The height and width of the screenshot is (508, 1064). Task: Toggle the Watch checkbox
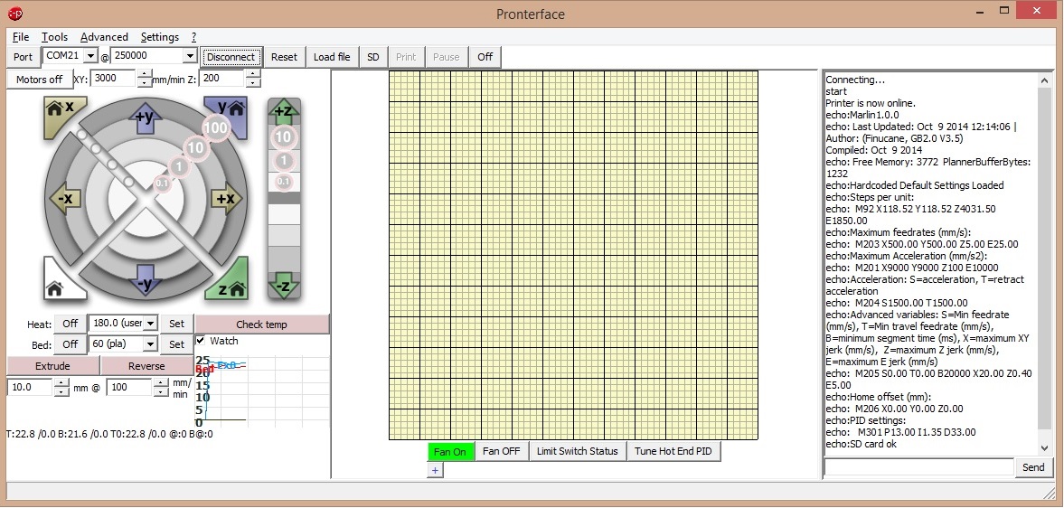(x=201, y=341)
